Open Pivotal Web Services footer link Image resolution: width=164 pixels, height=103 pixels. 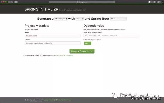(x=64, y=100)
